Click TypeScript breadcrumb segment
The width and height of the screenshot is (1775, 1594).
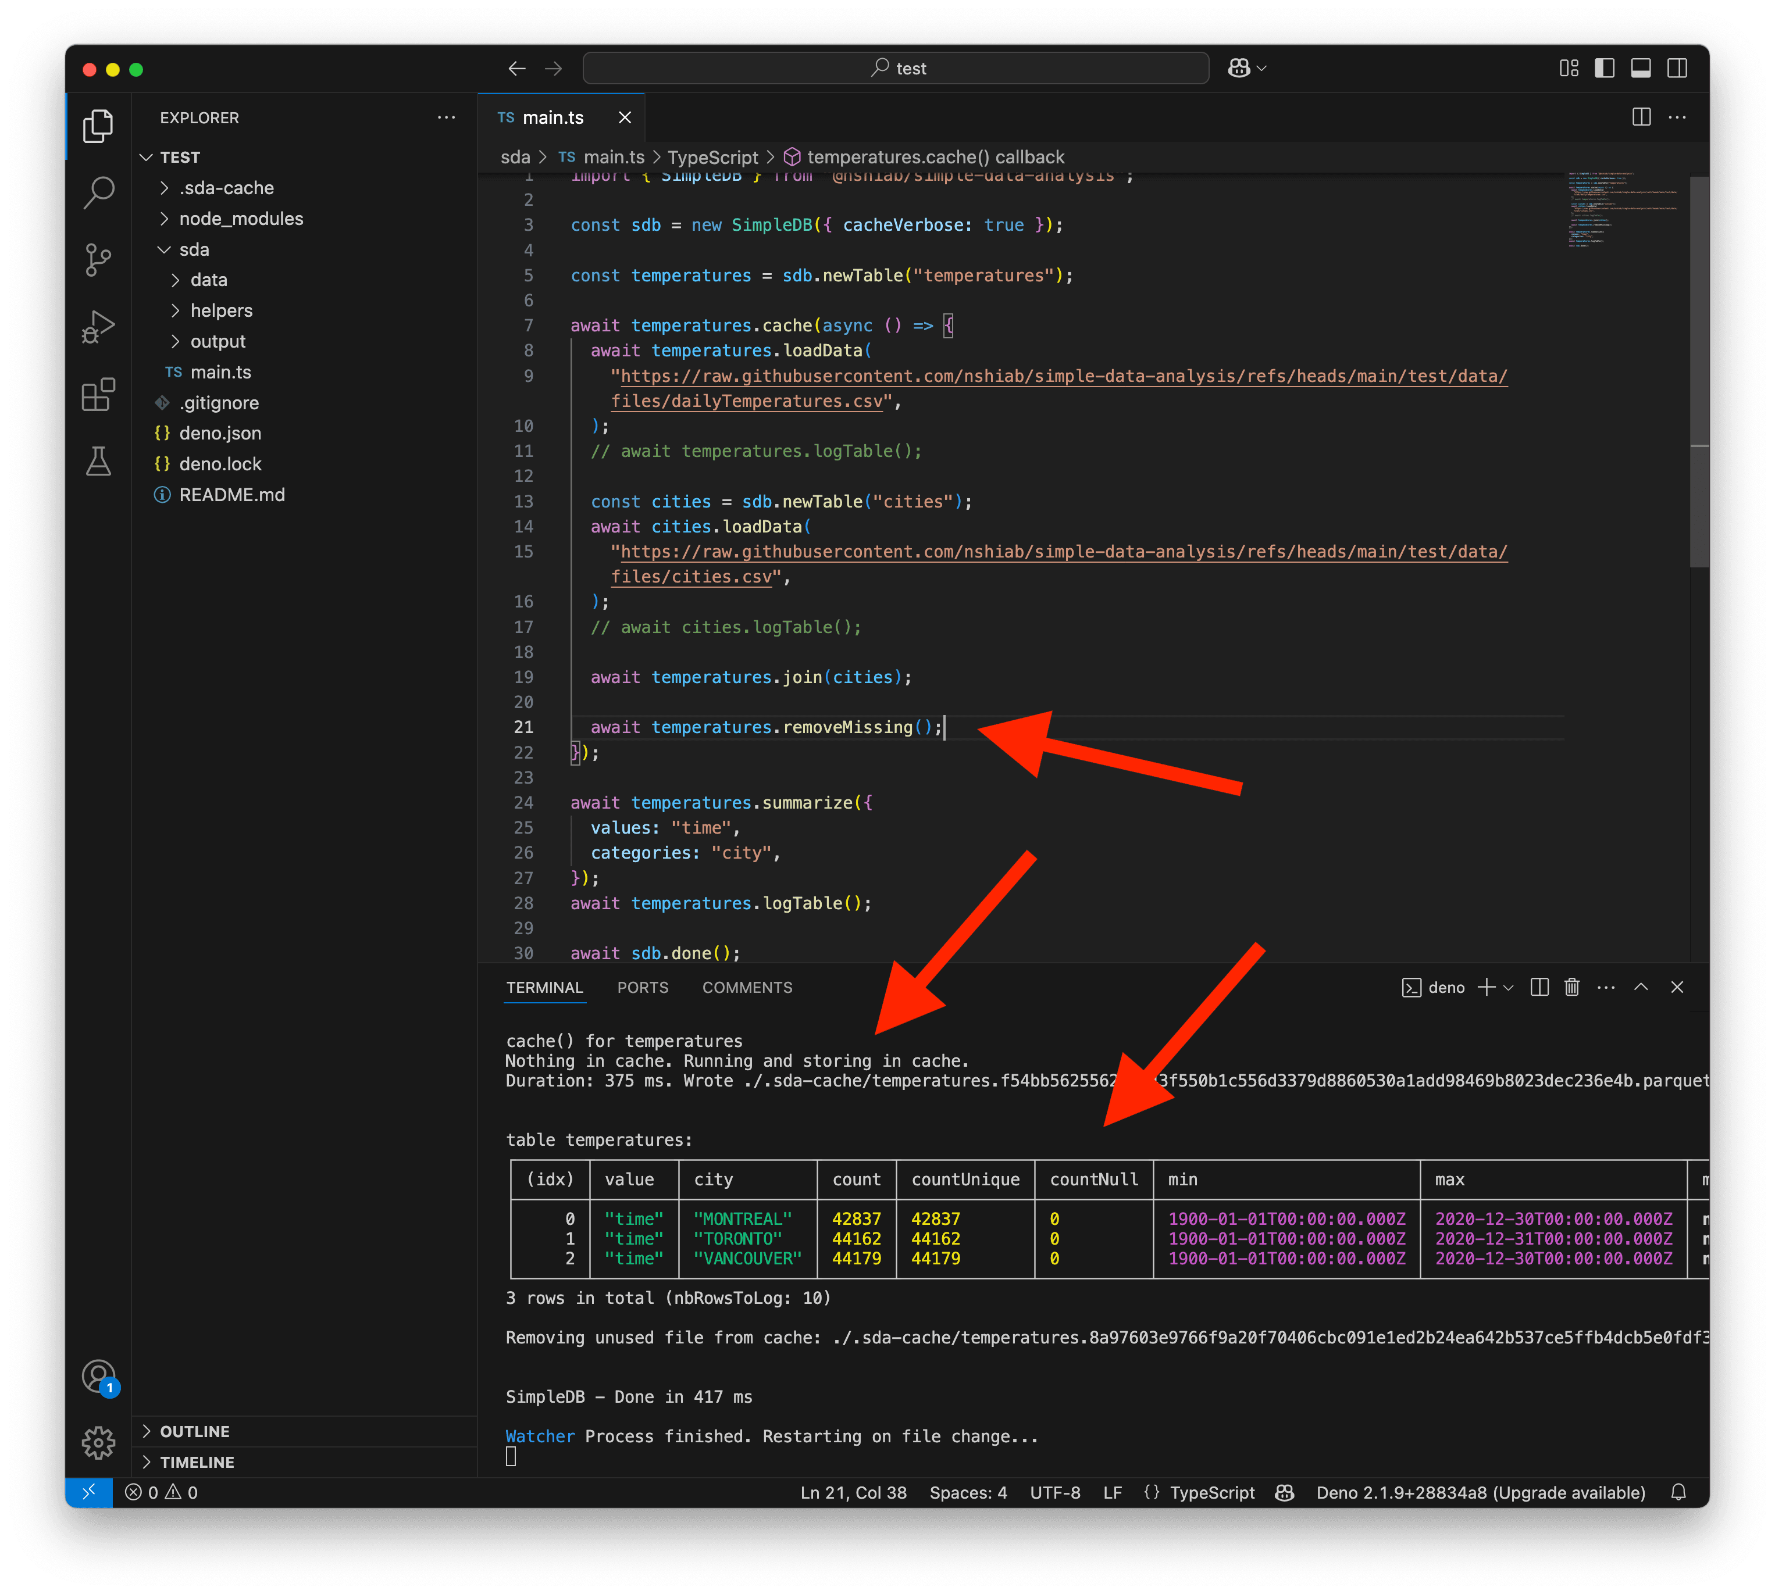[712, 158]
